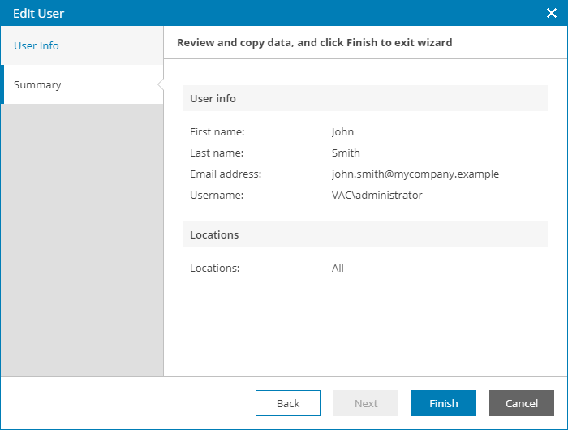The width and height of the screenshot is (568, 430).
Task: Click Finish to exit the wizard
Action: [444, 403]
